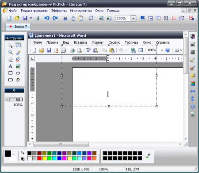Open the zoom percentage dropdown arrow

pos(133,19)
